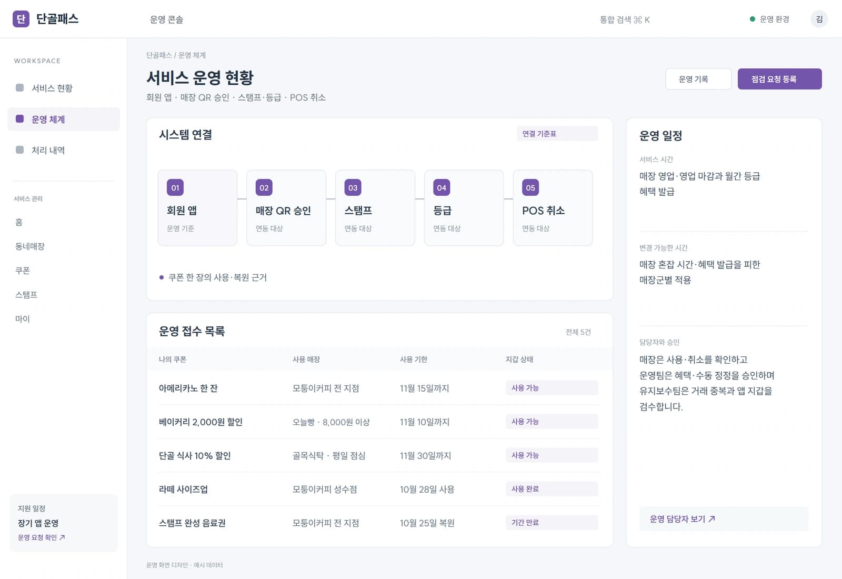The width and height of the screenshot is (842, 579).
Task: Click the 운영 콘솔 header label
Action: [167, 19]
